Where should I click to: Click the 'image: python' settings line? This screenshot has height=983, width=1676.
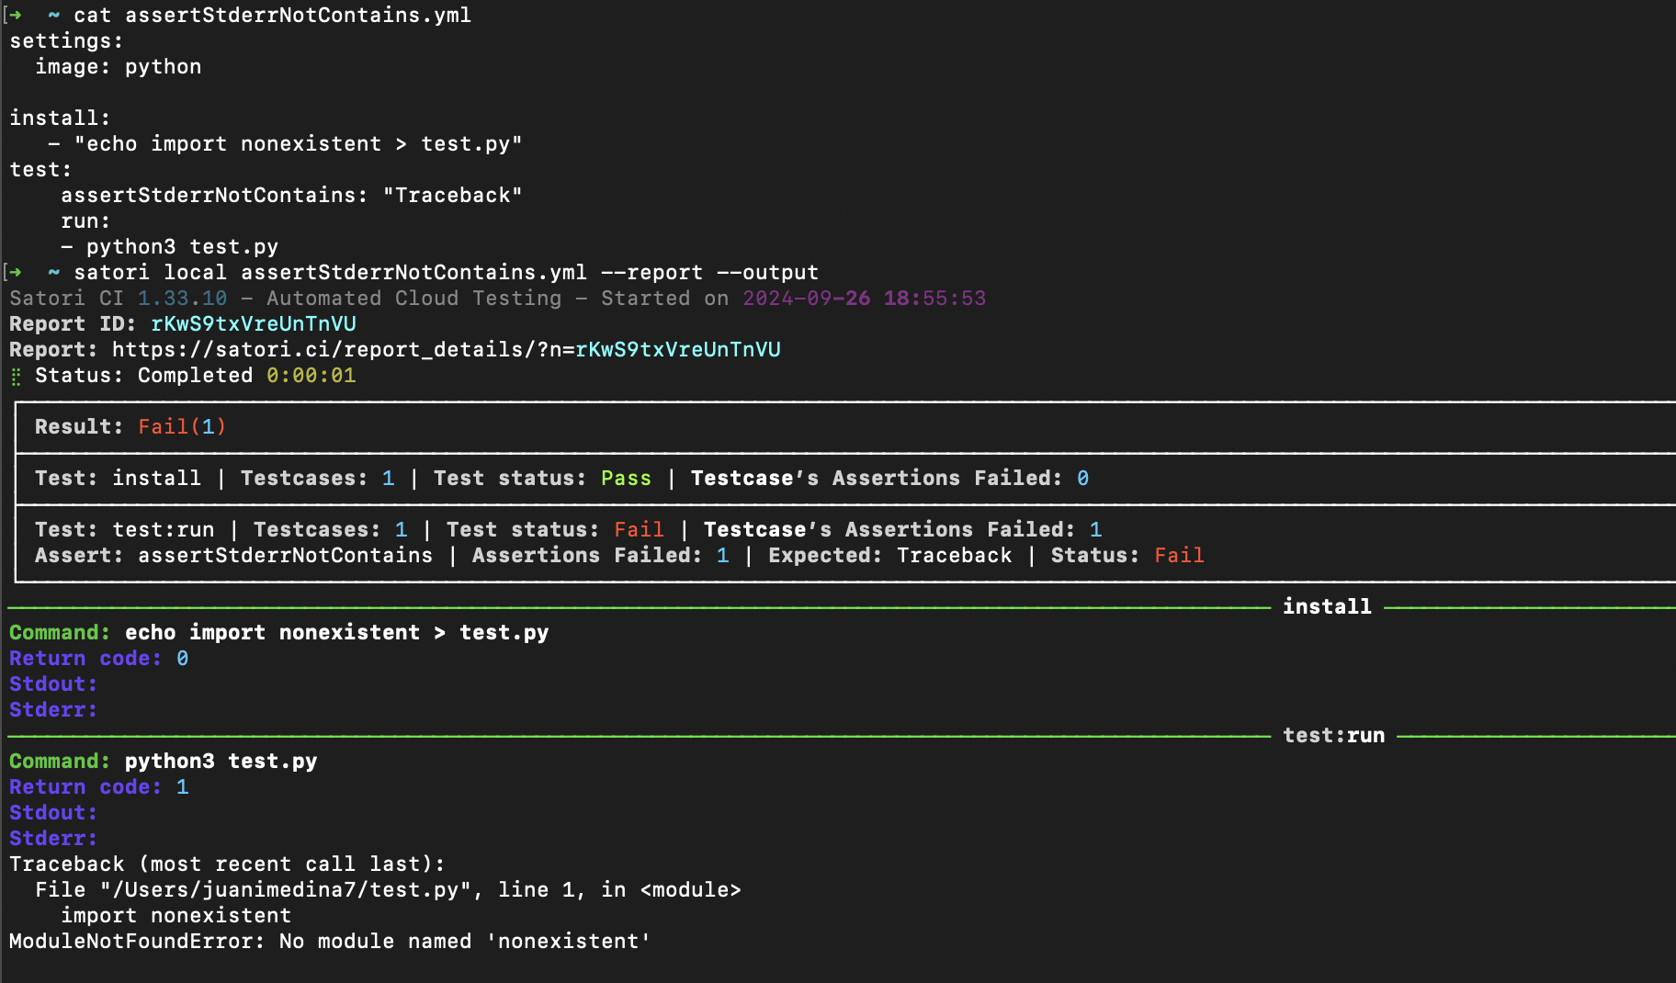click(118, 67)
